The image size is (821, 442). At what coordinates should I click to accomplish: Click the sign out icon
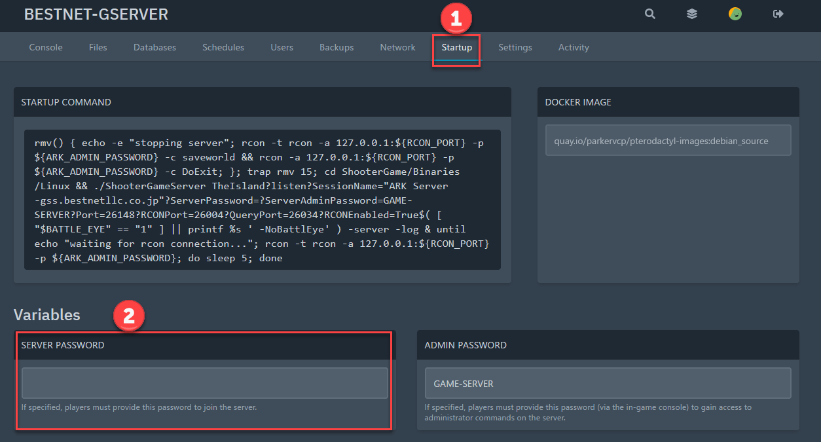[778, 14]
